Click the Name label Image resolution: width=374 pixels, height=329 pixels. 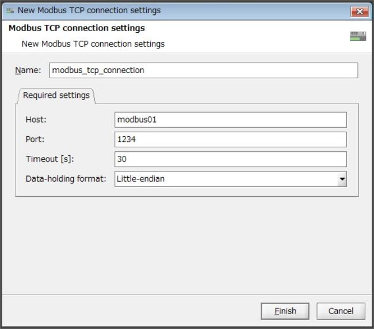pos(28,70)
